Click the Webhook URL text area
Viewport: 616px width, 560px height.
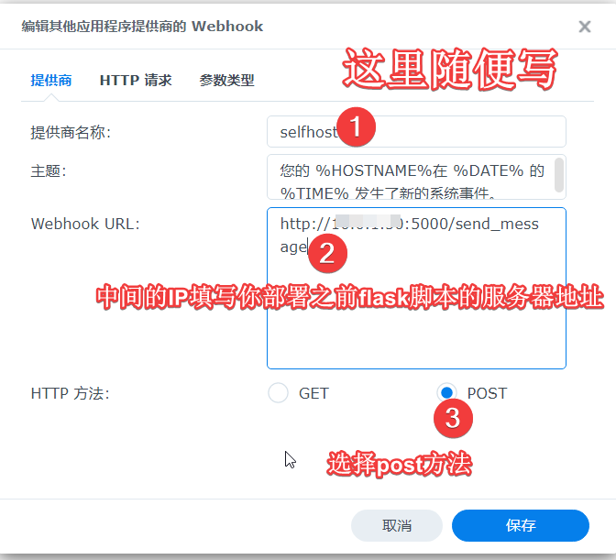[x=416, y=288]
